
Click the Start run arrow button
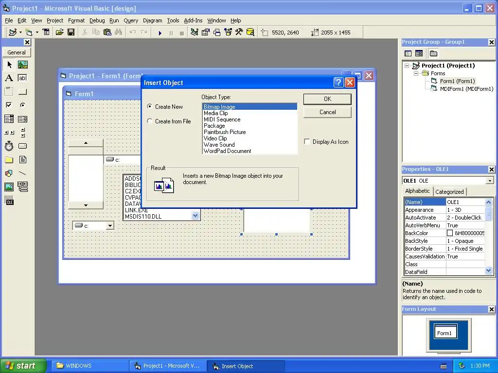click(x=160, y=33)
